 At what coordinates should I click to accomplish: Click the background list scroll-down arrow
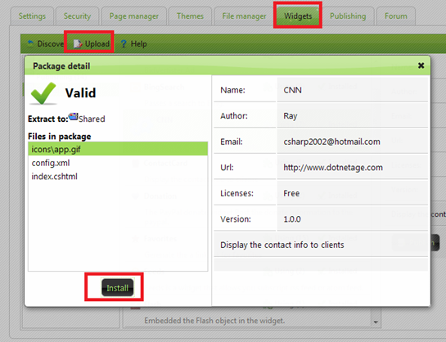point(376,322)
